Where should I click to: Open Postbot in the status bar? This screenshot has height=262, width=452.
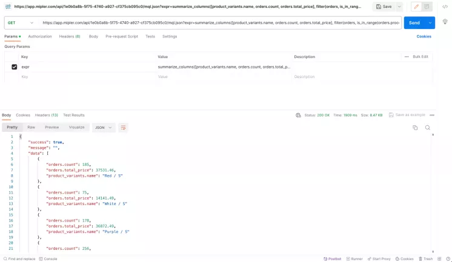tap(332, 259)
